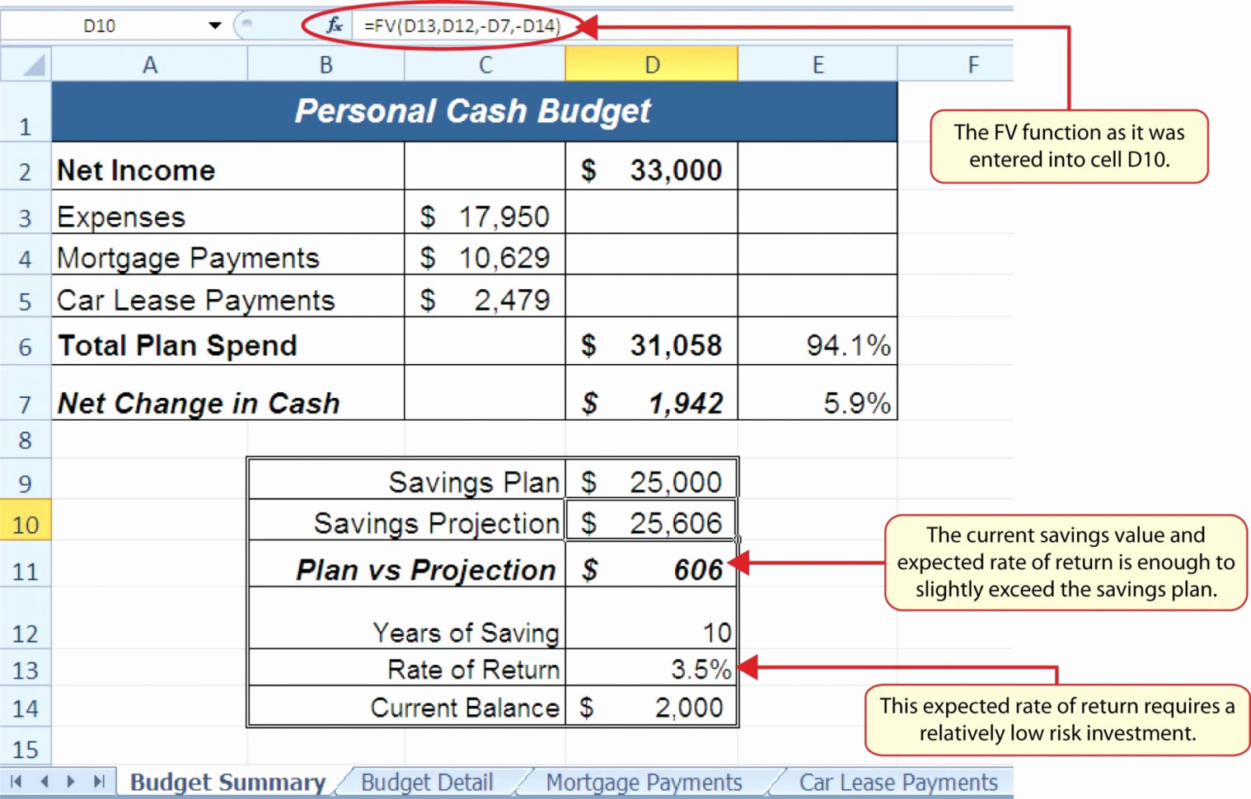This screenshot has width=1251, height=799.
Task: Click the Select All corner button above row headers
Action: pos(26,63)
